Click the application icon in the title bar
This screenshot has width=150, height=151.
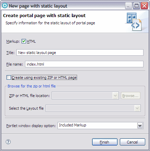[x=5, y=5]
